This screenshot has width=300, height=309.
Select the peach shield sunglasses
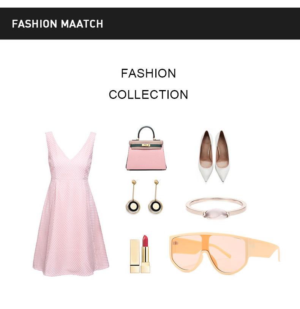click(224, 253)
